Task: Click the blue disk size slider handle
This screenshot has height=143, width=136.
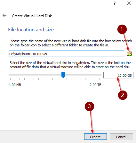Action: pos(63,75)
